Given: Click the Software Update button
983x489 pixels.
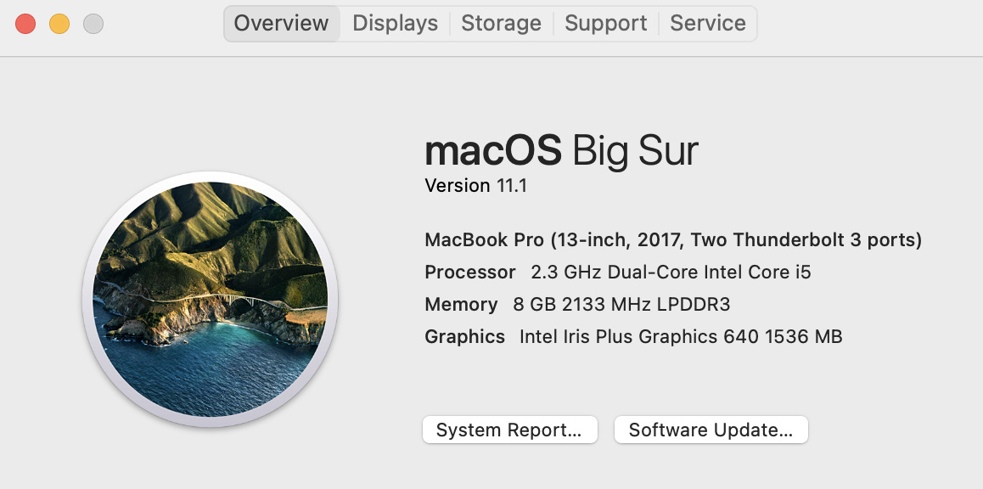Looking at the screenshot, I should pos(711,430).
